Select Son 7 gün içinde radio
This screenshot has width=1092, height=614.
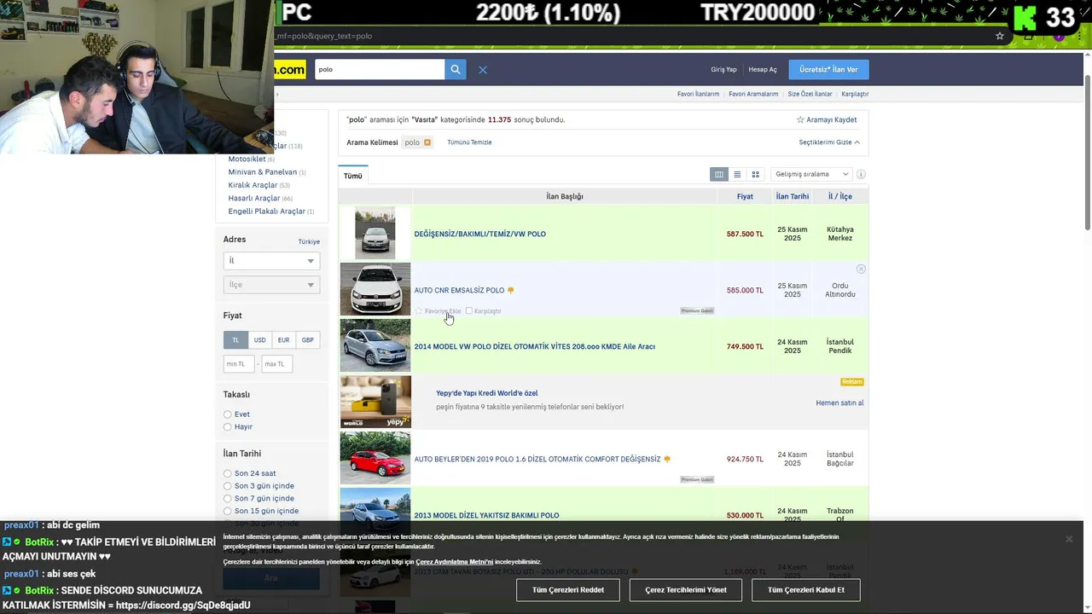228,498
